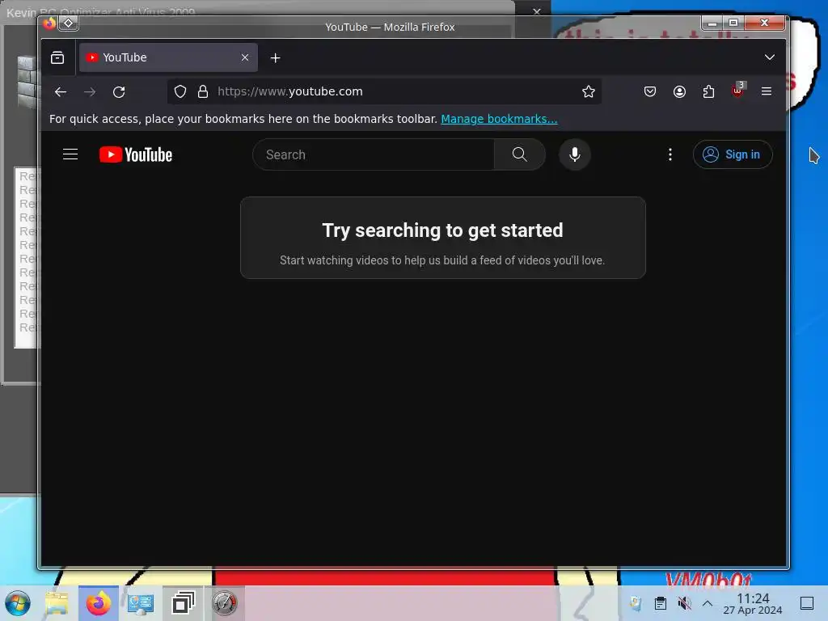Close the Kevin PC Optimizer window
This screenshot has width=828, height=621.
pyautogui.click(x=537, y=11)
